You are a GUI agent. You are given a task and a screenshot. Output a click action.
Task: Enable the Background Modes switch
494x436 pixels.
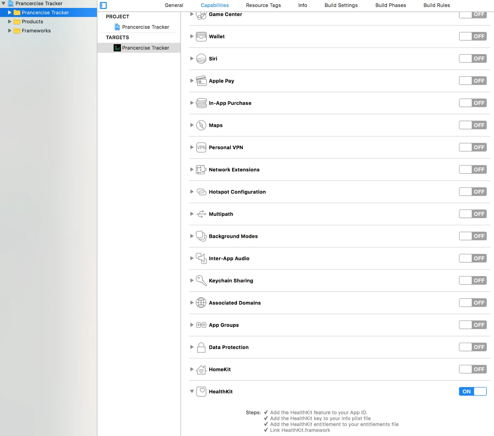coord(473,236)
